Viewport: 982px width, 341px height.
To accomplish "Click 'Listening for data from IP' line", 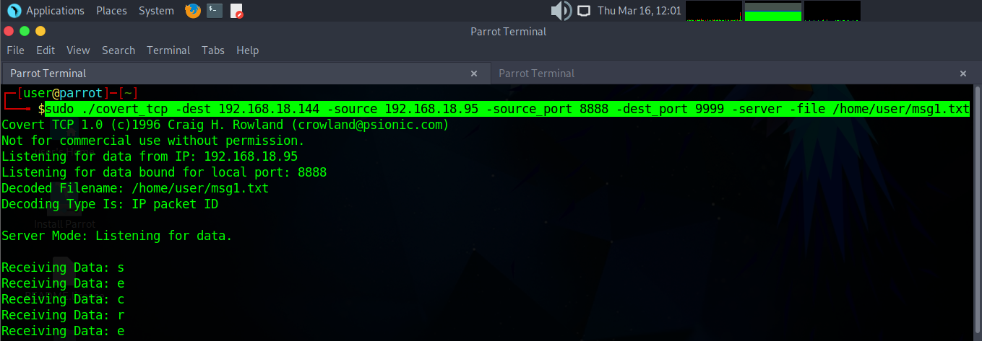I will point(150,156).
